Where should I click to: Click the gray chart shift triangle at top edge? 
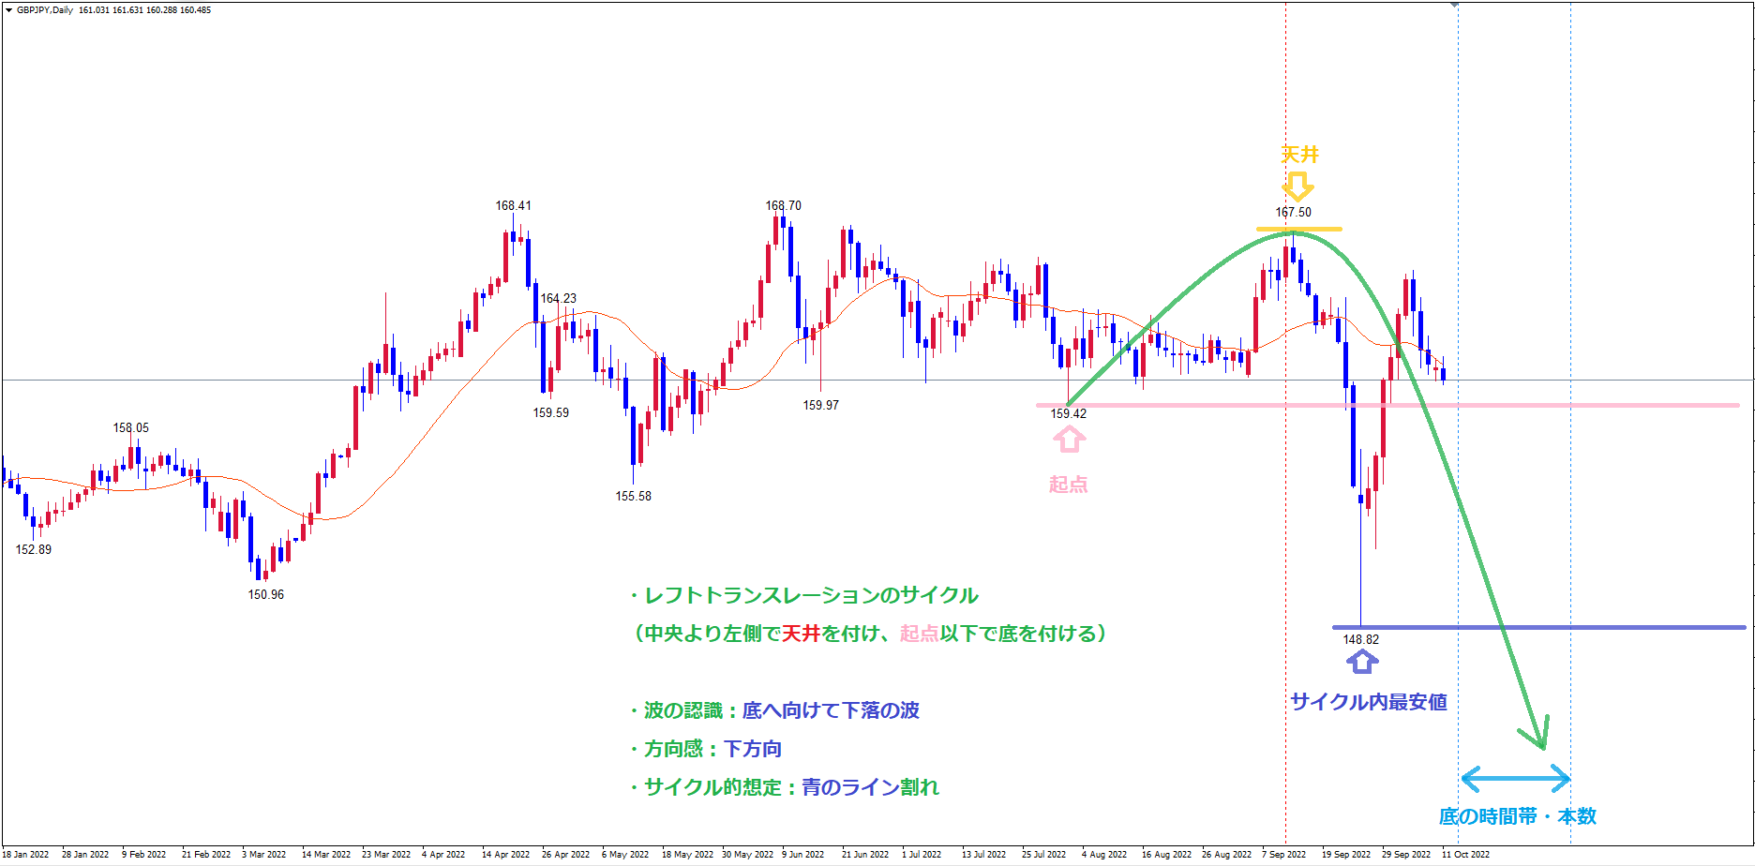coord(1454,5)
